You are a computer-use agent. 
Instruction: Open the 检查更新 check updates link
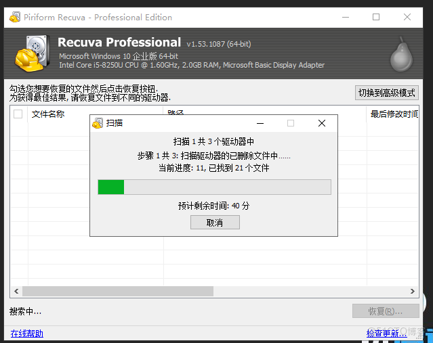point(387,334)
